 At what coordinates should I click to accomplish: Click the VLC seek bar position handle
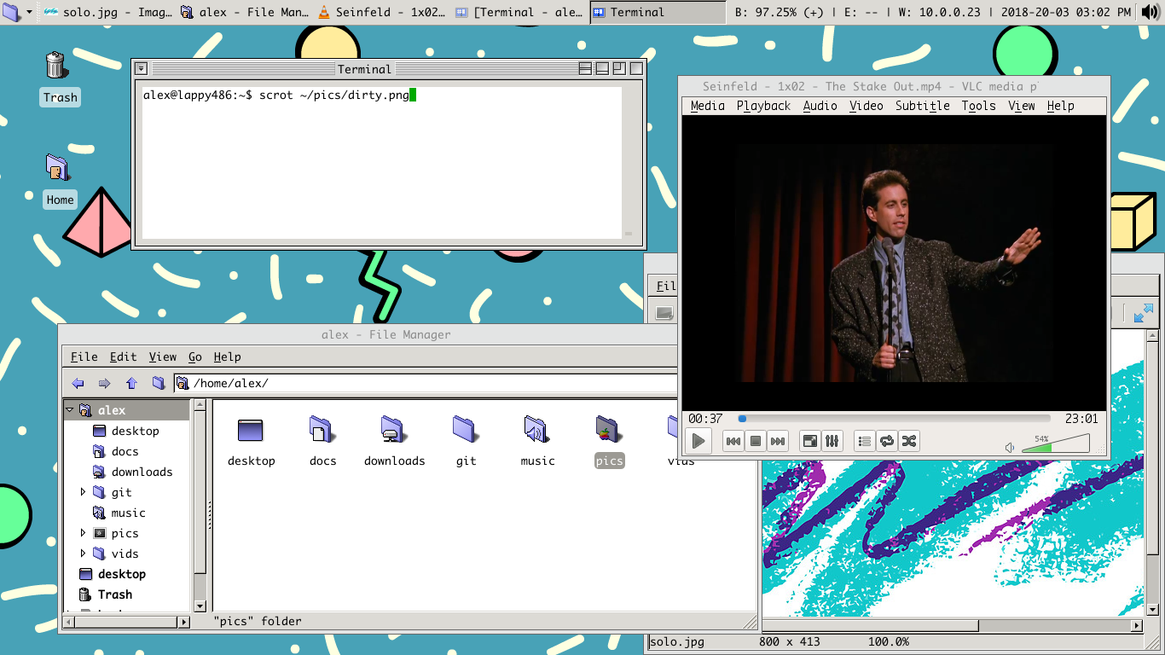[742, 419]
